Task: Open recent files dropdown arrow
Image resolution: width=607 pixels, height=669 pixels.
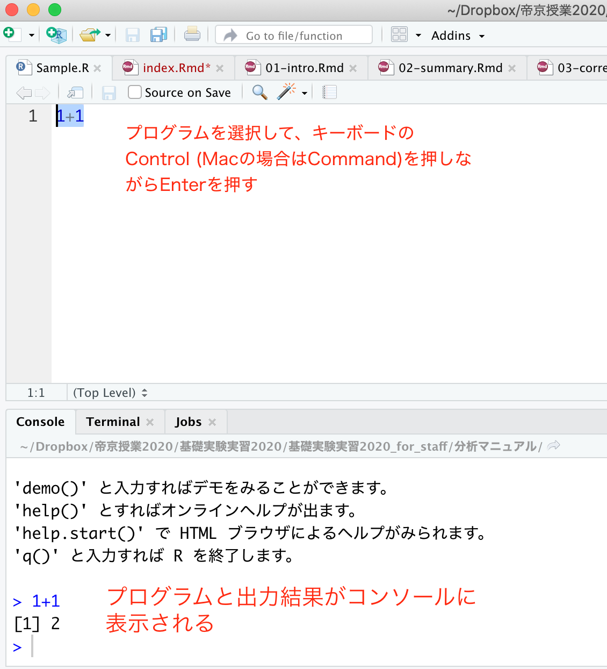Action: (108, 35)
